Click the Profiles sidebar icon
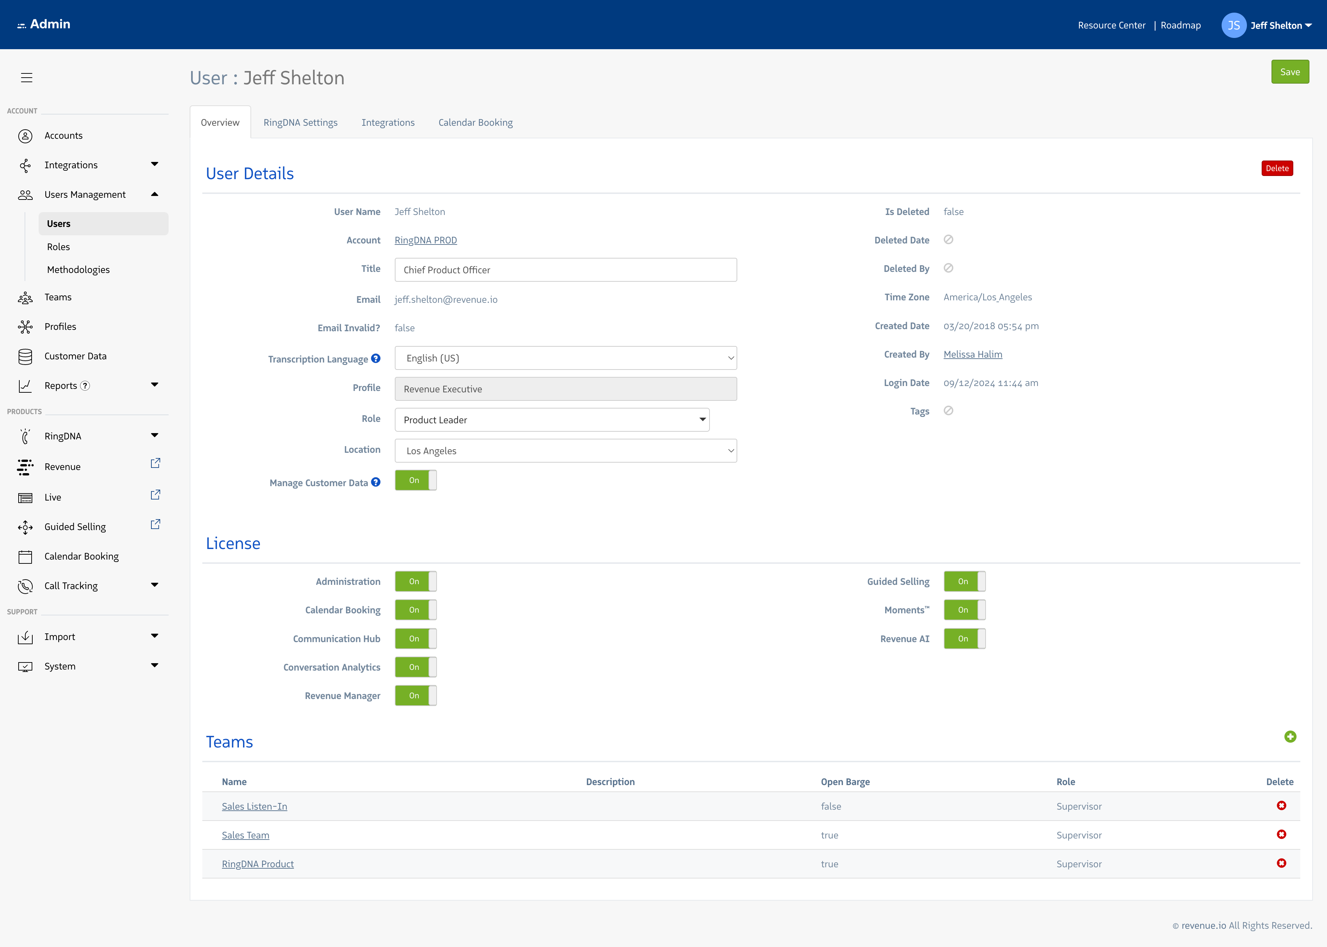Screen dimensions: 1327x947 click(x=25, y=327)
